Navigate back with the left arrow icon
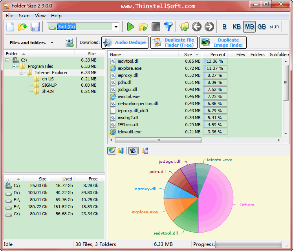 coord(197,27)
